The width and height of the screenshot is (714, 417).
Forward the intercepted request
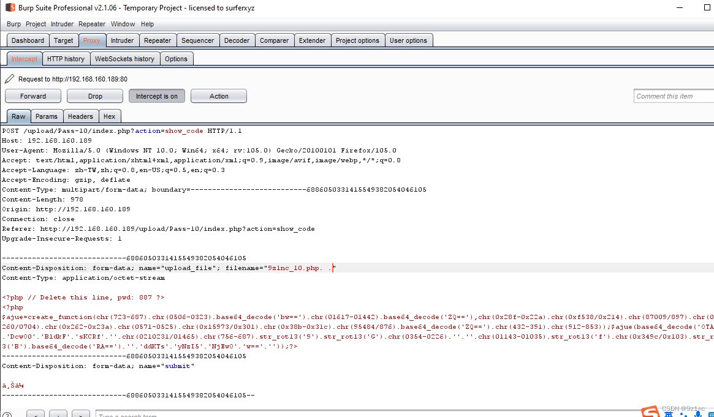coord(32,96)
